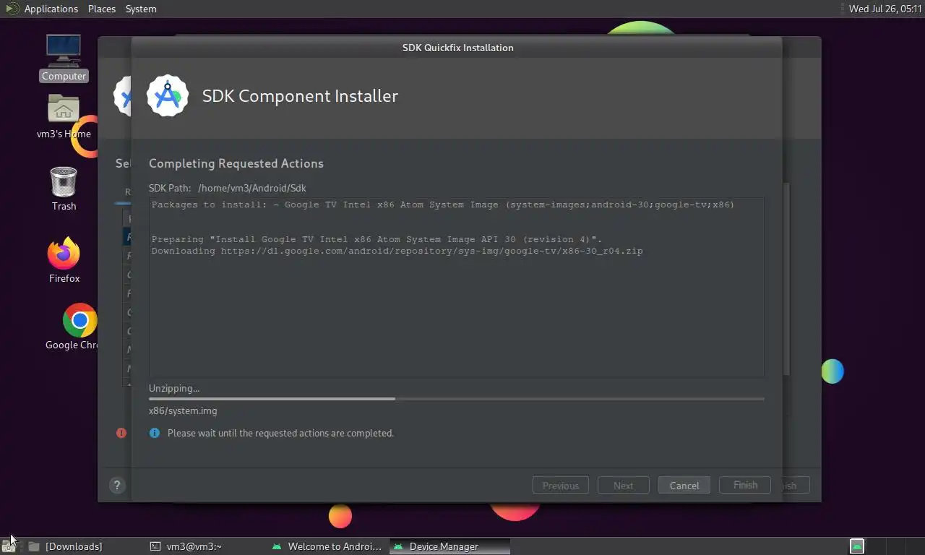Open the Places menu
The height and width of the screenshot is (555, 925).
(x=102, y=9)
